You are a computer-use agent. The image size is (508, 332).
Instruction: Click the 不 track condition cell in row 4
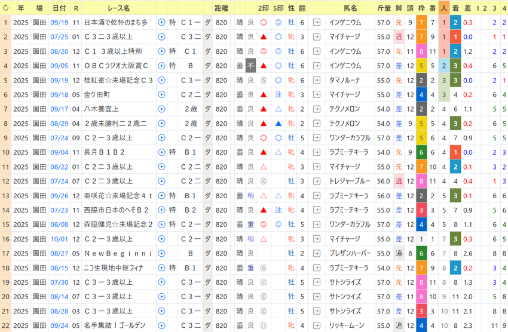251,66
